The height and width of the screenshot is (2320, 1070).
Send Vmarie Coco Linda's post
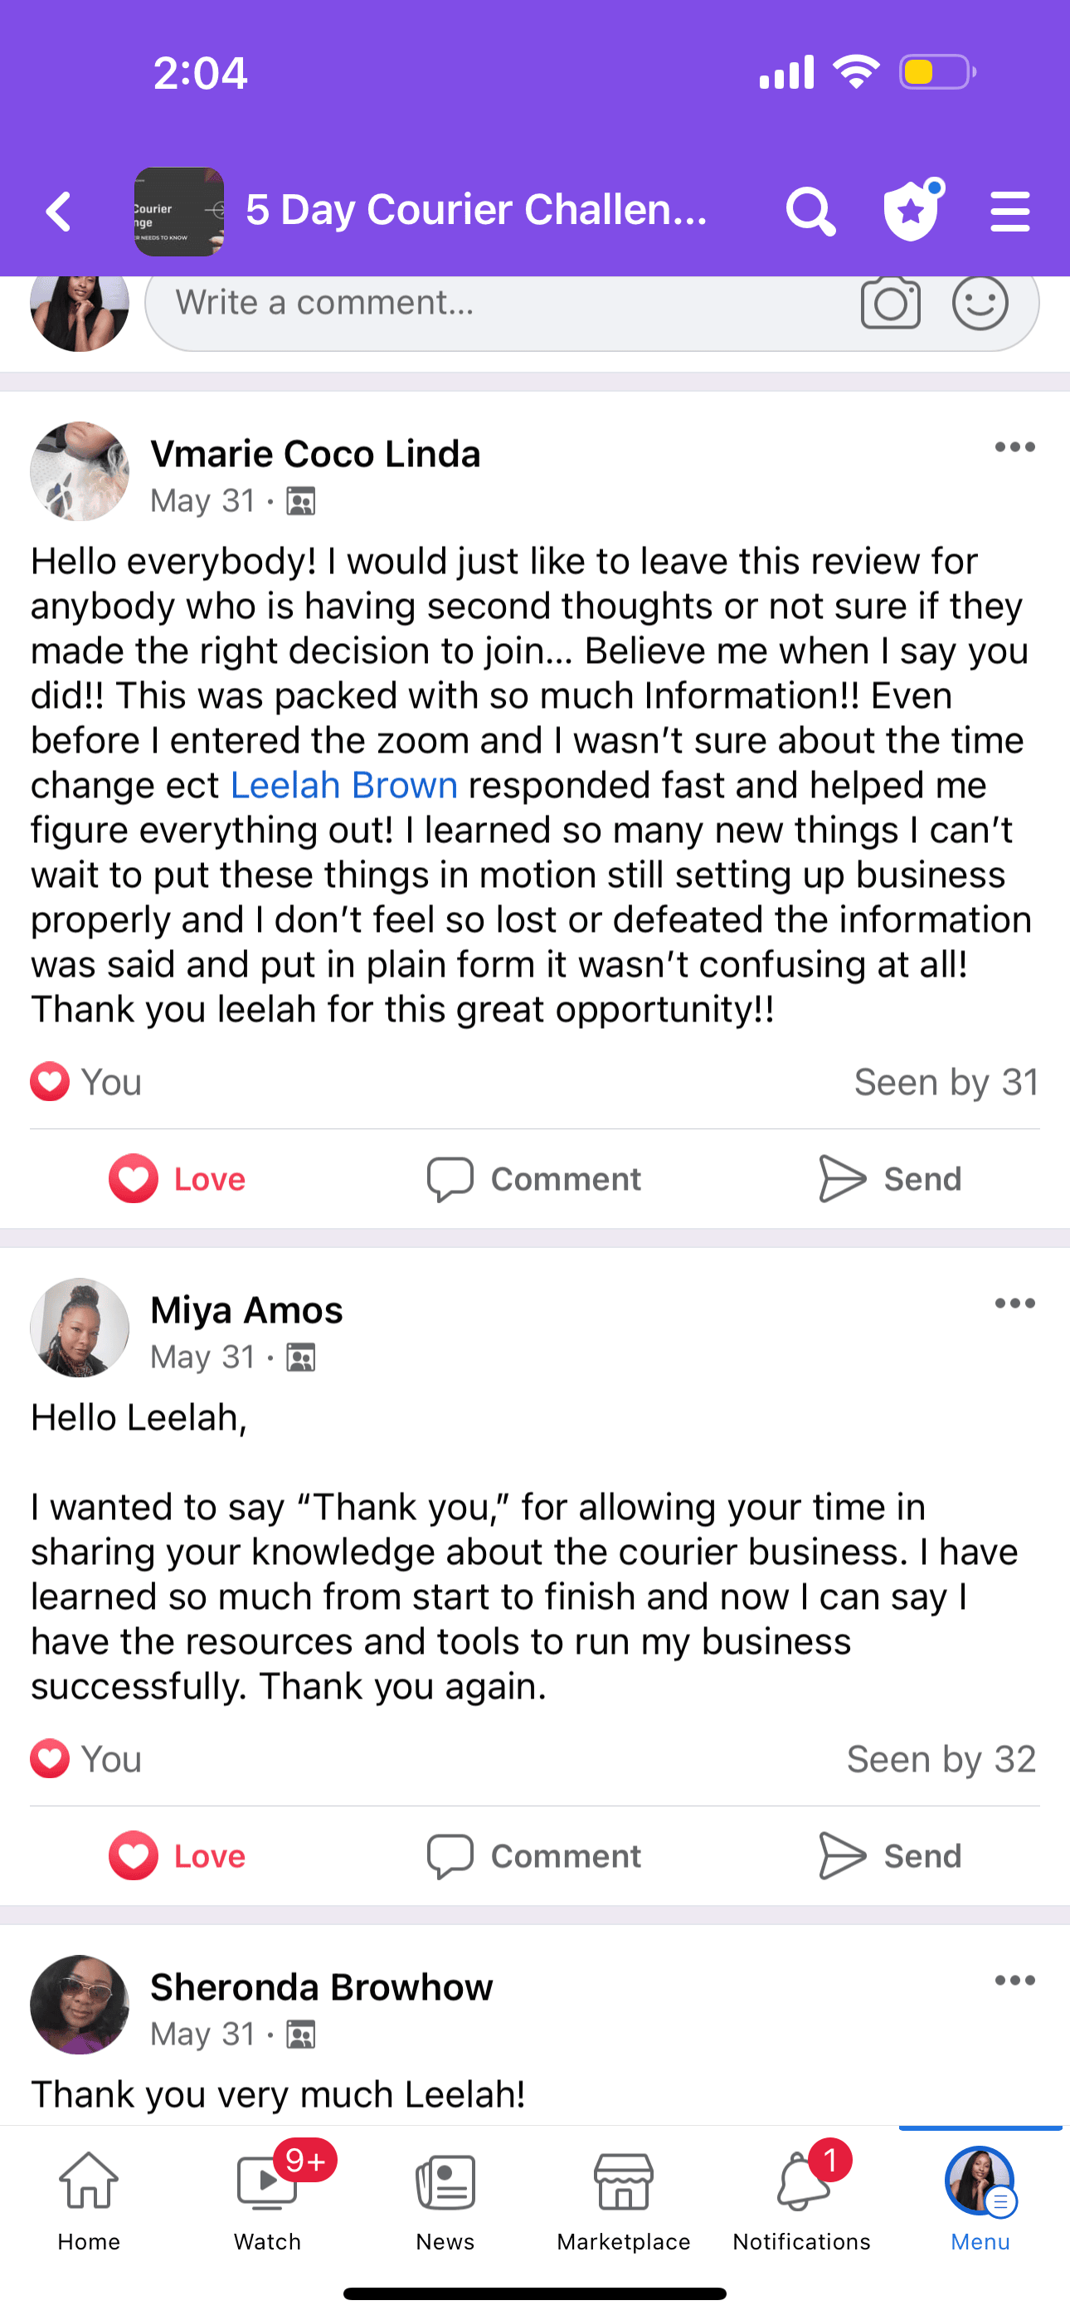pyautogui.click(x=890, y=1179)
